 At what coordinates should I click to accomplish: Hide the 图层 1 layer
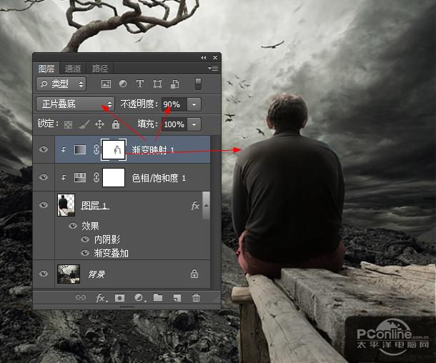click(x=44, y=205)
